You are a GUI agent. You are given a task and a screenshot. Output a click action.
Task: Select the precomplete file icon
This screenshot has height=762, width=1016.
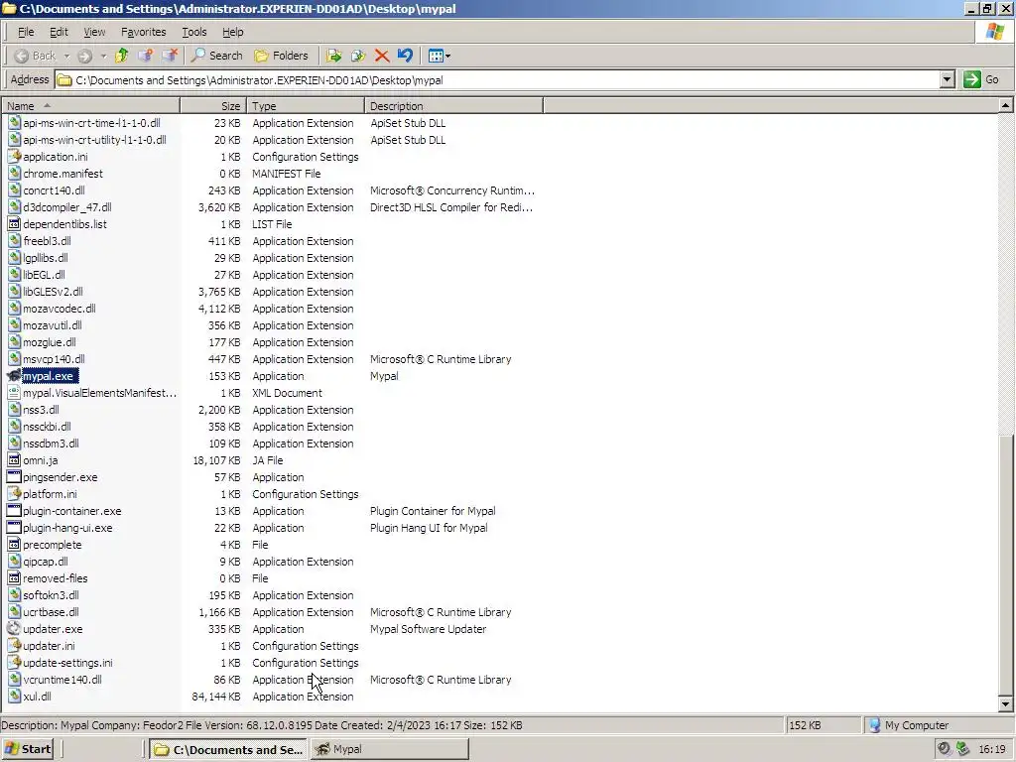tap(14, 545)
